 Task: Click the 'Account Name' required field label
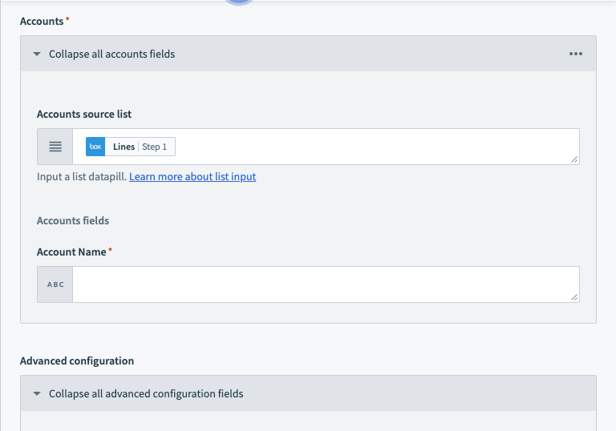pyautogui.click(x=71, y=252)
